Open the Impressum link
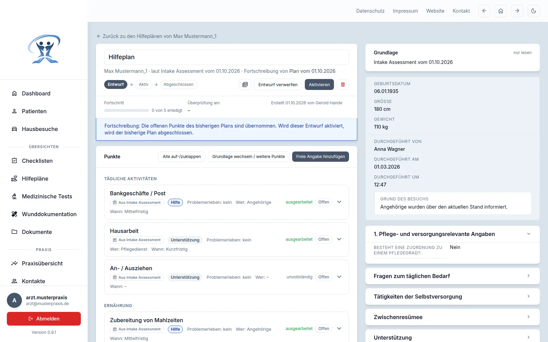 (405, 11)
